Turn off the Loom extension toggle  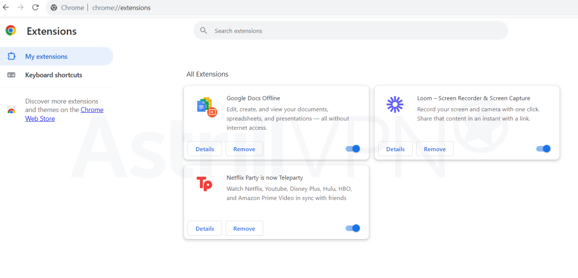point(543,149)
